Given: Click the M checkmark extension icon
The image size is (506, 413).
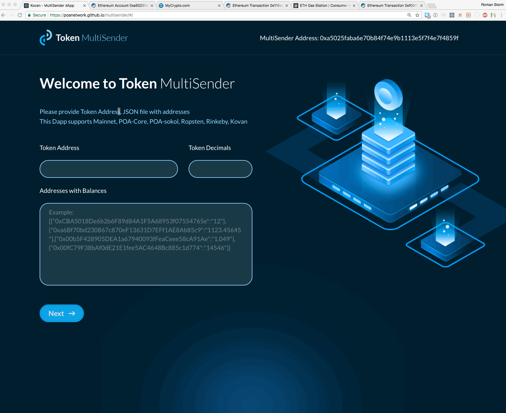Looking at the screenshot, I should (x=493, y=15).
